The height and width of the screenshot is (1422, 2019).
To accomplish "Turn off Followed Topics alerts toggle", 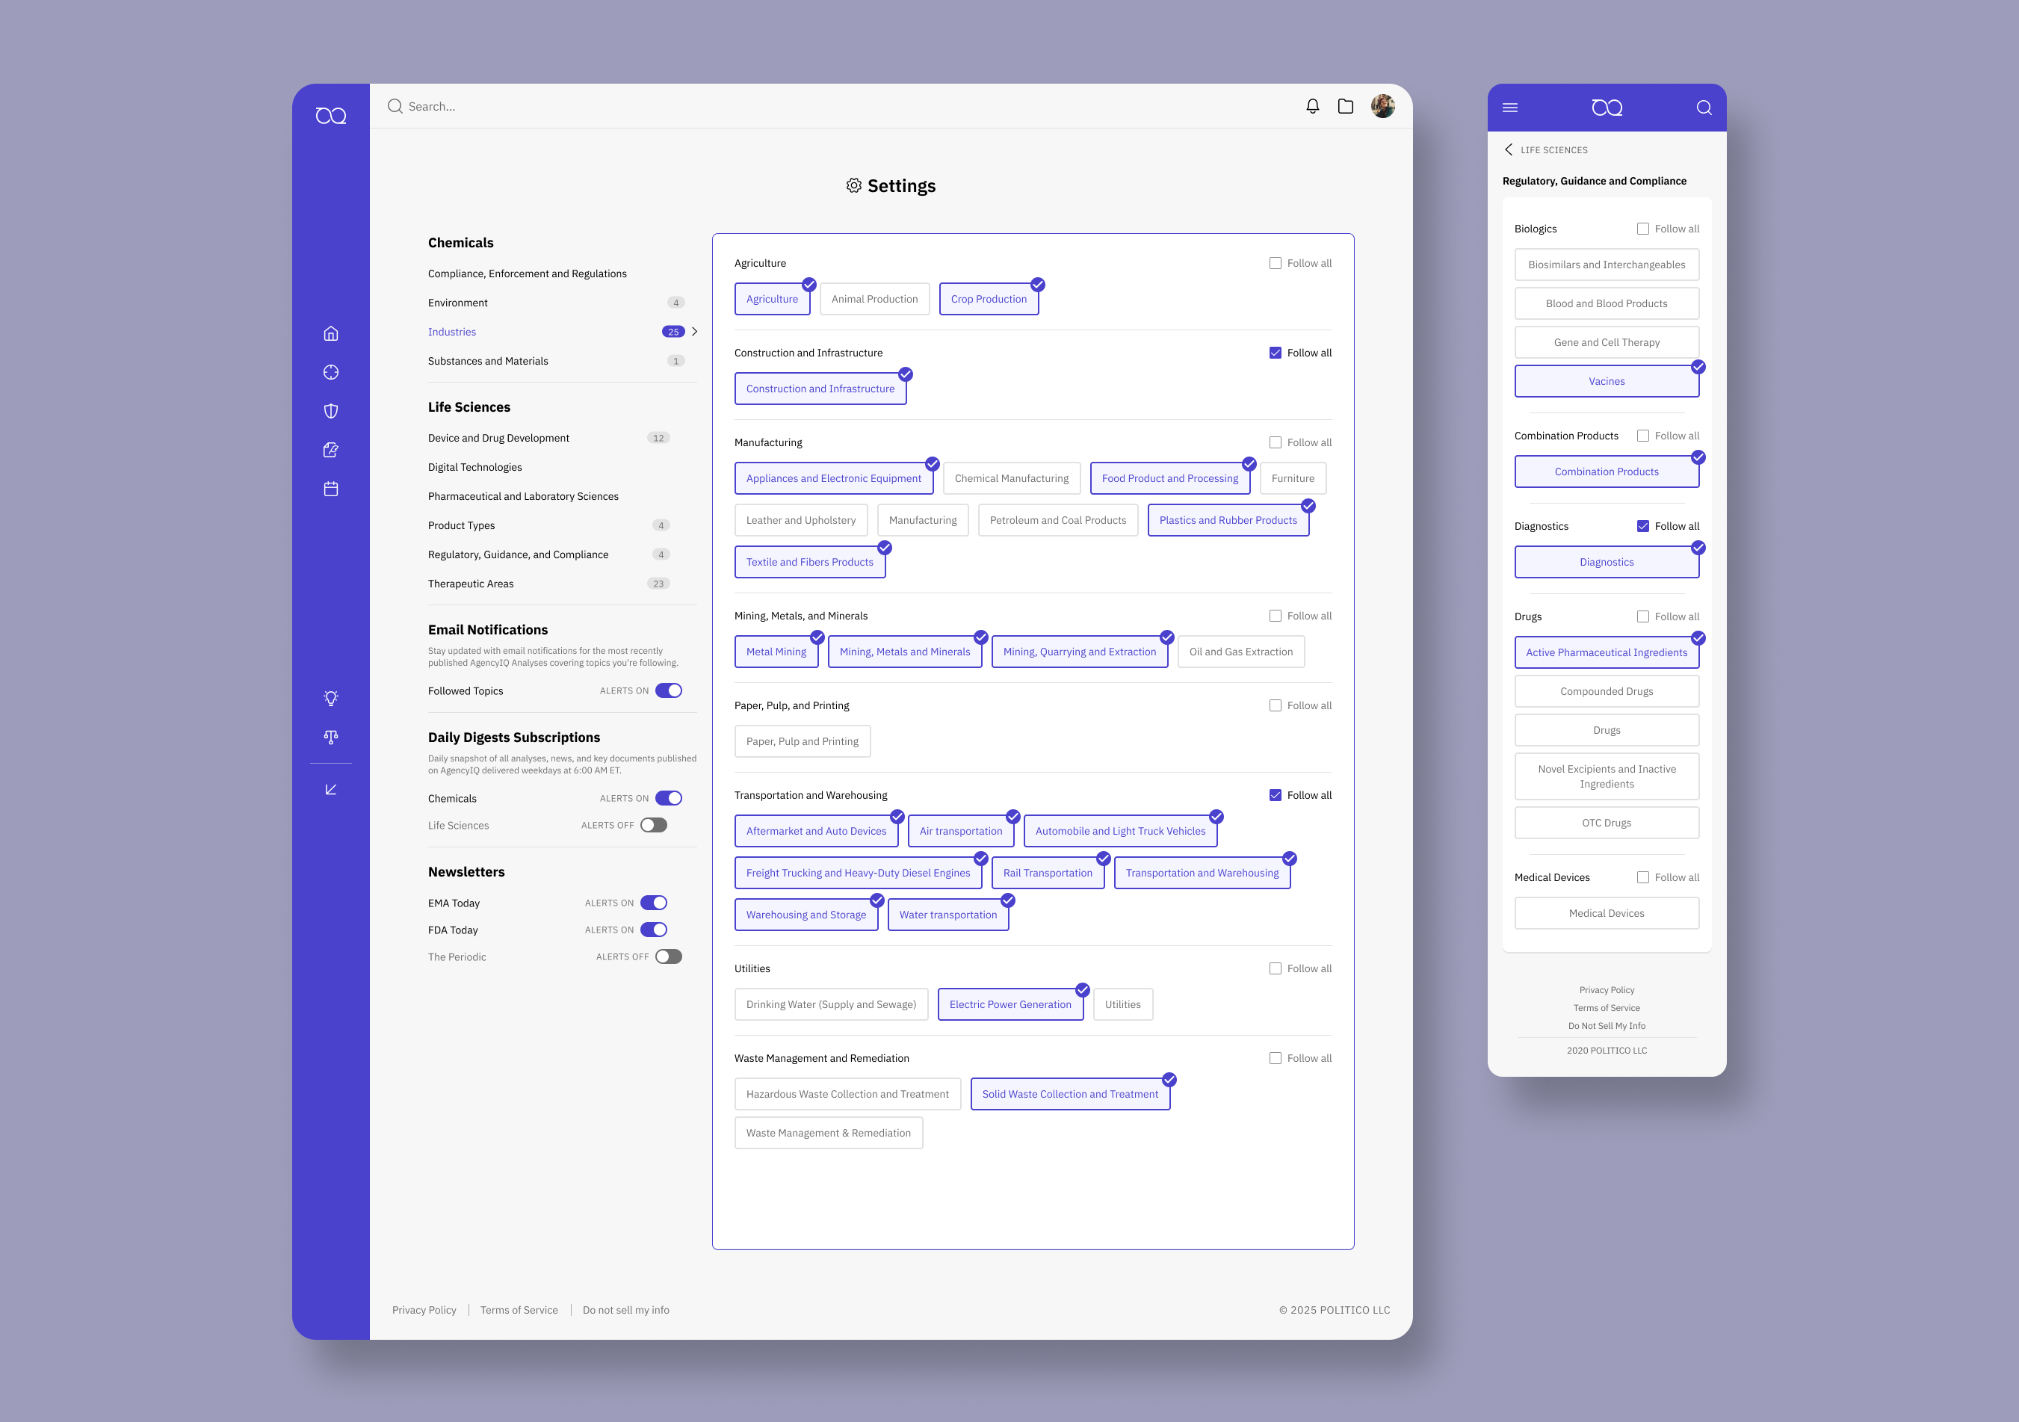I will pos(668,690).
